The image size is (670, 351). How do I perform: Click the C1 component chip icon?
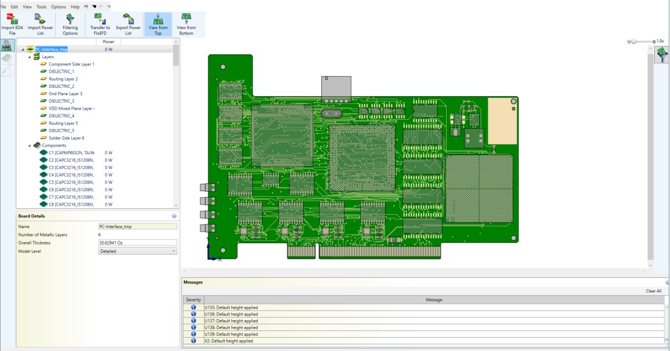click(43, 153)
